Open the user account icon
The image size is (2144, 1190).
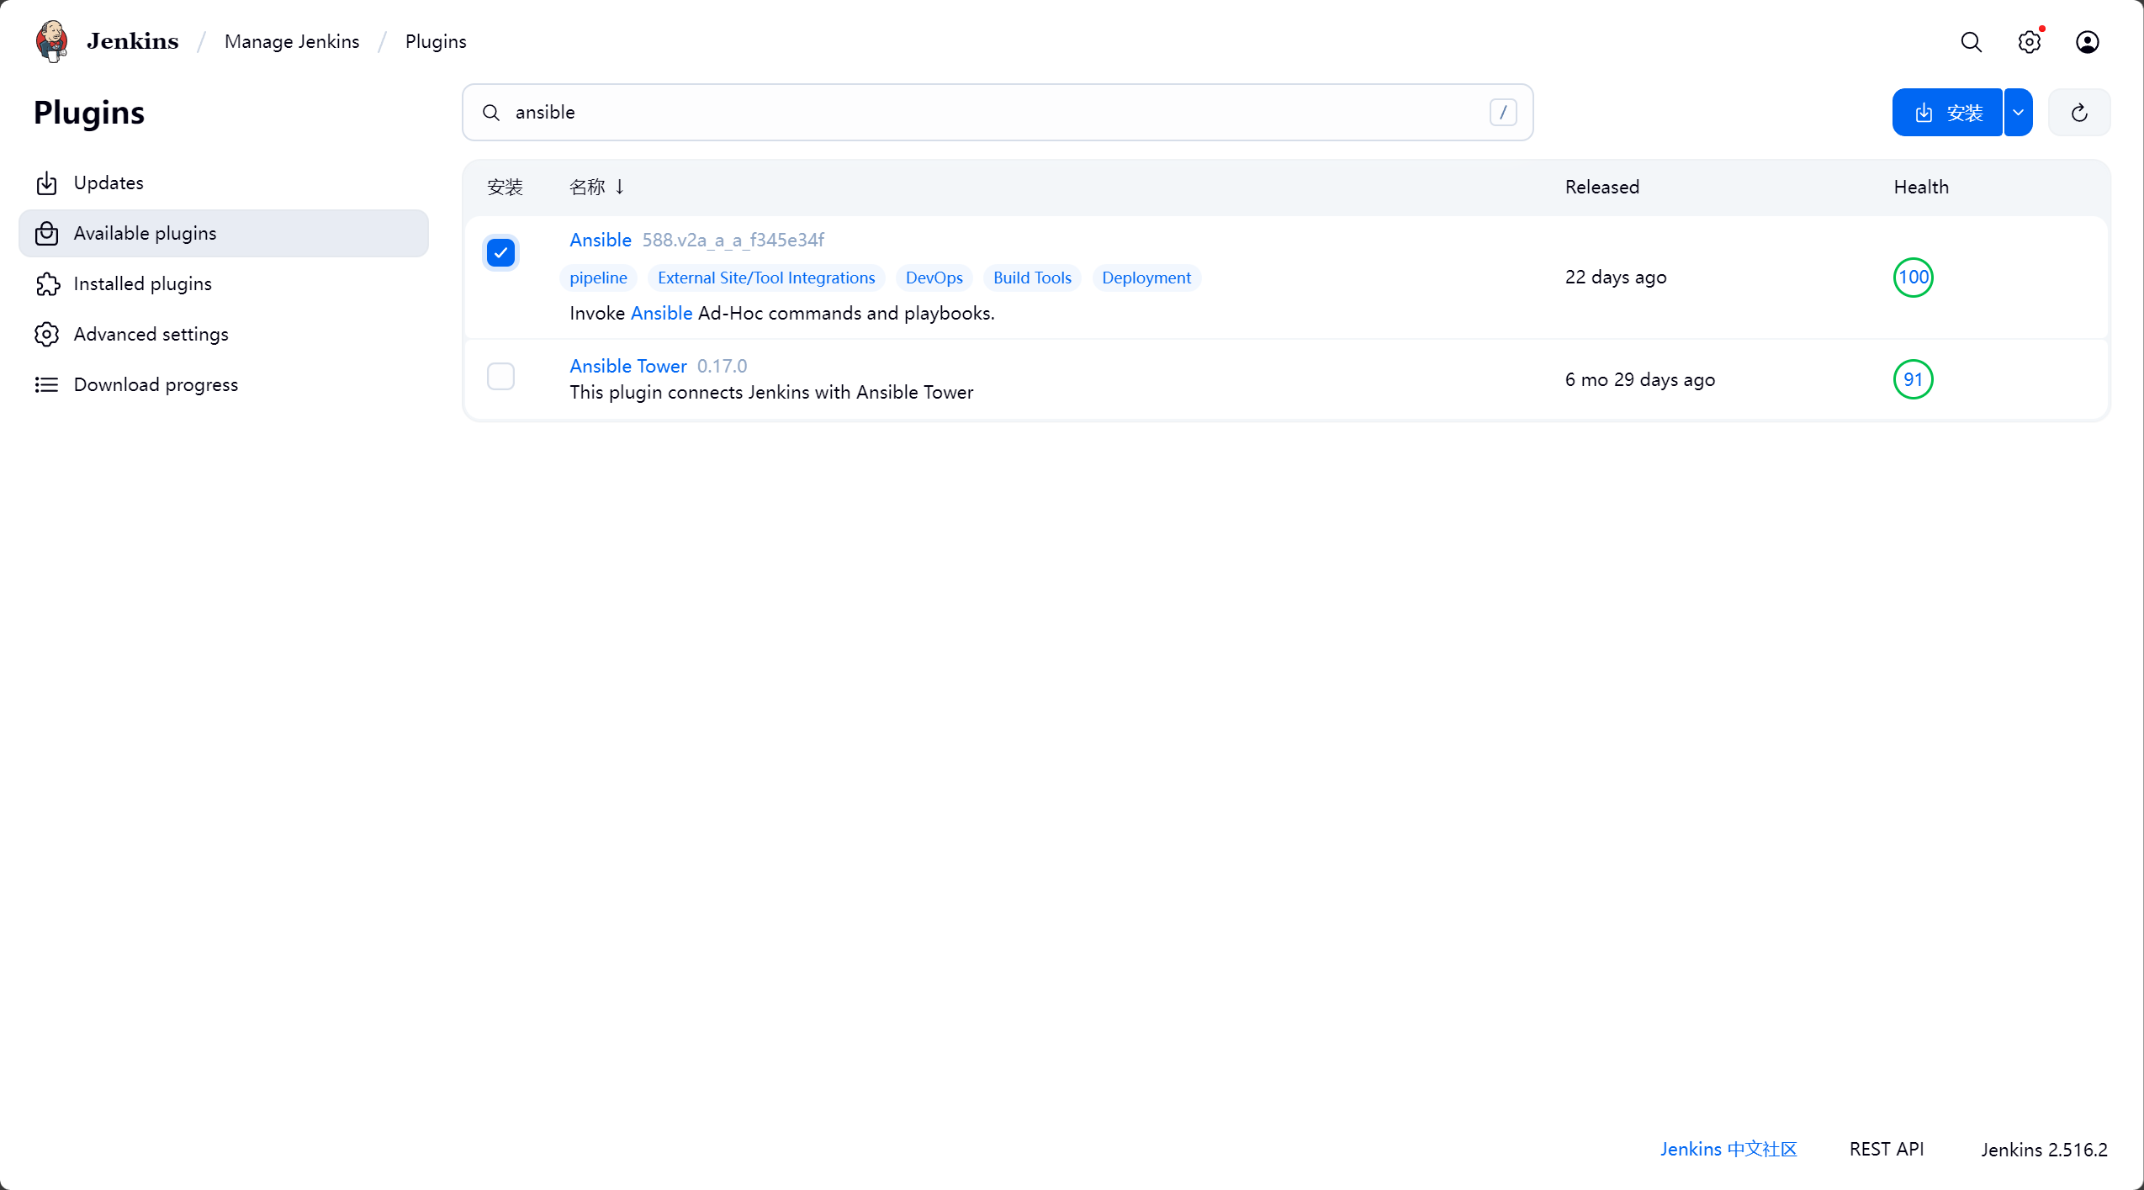coord(2087,42)
